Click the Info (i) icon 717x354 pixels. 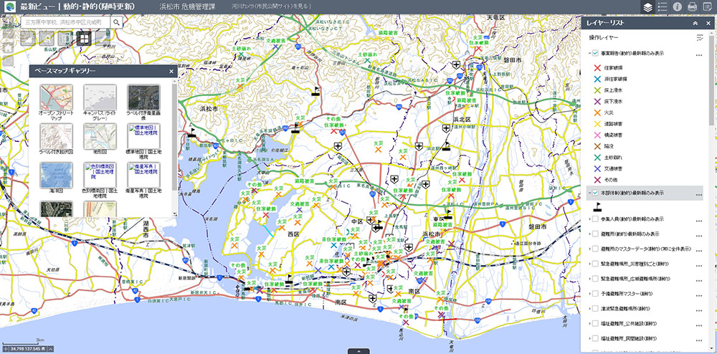coord(677,7)
